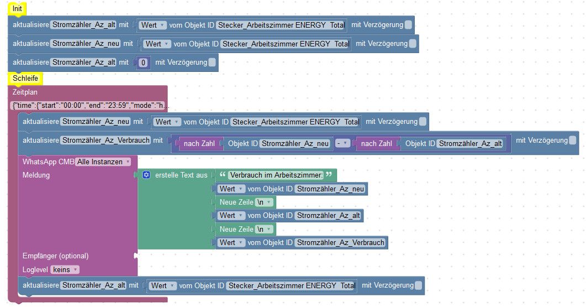Check 'mit Verzögerung' on the last Zeitplan block
This screenshot has height=307, width=586.
419,285
